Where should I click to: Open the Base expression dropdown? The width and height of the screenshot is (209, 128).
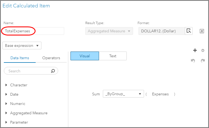[x=22, y=45]
